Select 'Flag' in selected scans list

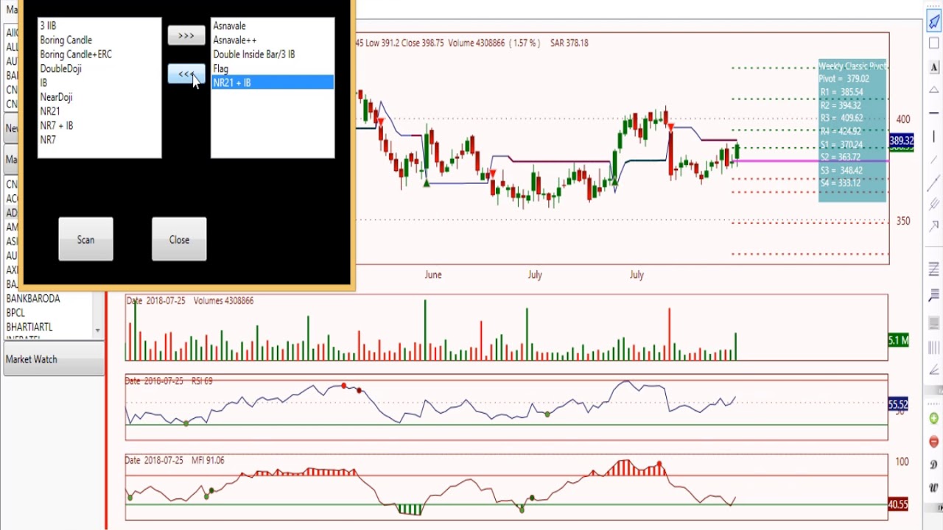273,68
